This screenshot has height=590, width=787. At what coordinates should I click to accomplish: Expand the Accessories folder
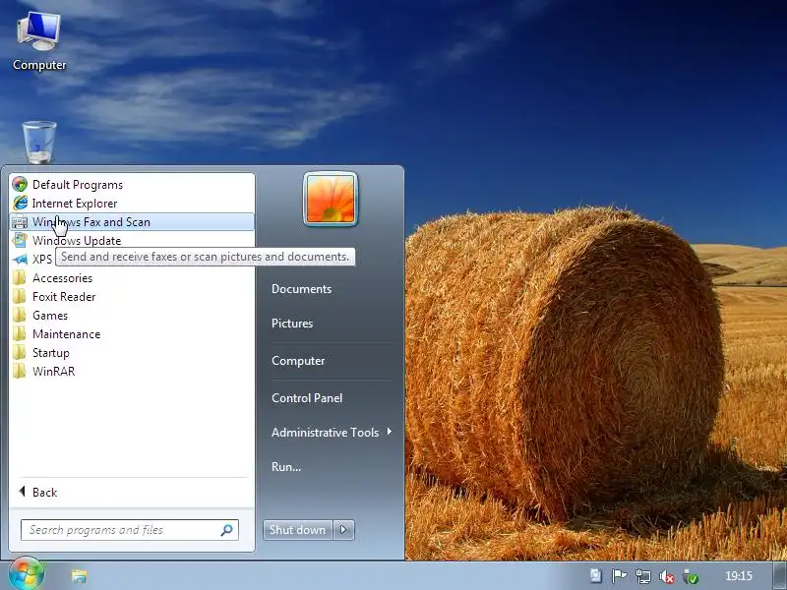click(x=132, y=278)
